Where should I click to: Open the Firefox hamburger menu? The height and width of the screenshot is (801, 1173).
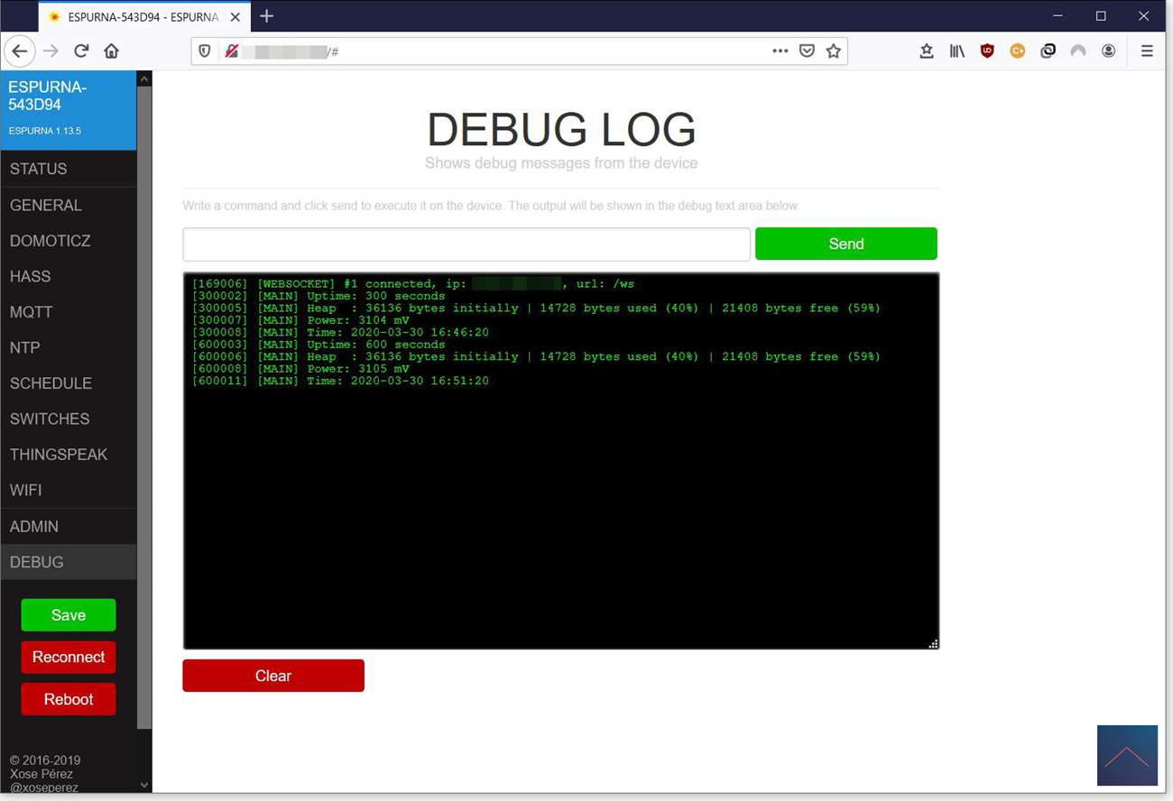pyautogui.click(x=1147, y=51)
